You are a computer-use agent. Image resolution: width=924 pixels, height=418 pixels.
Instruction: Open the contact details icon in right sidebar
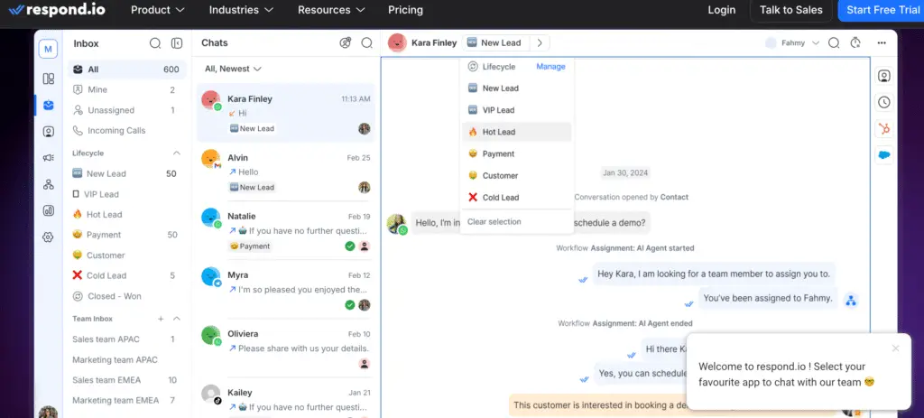(x=884, y=76)
